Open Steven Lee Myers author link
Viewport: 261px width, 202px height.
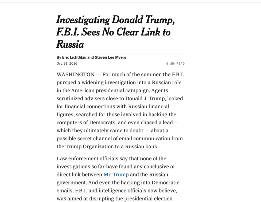click(x=110, y=57)
